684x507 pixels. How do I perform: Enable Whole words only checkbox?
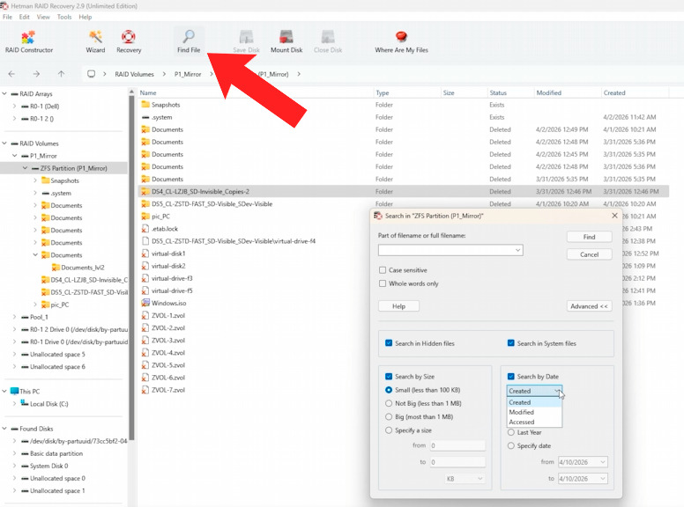point(383,283)
